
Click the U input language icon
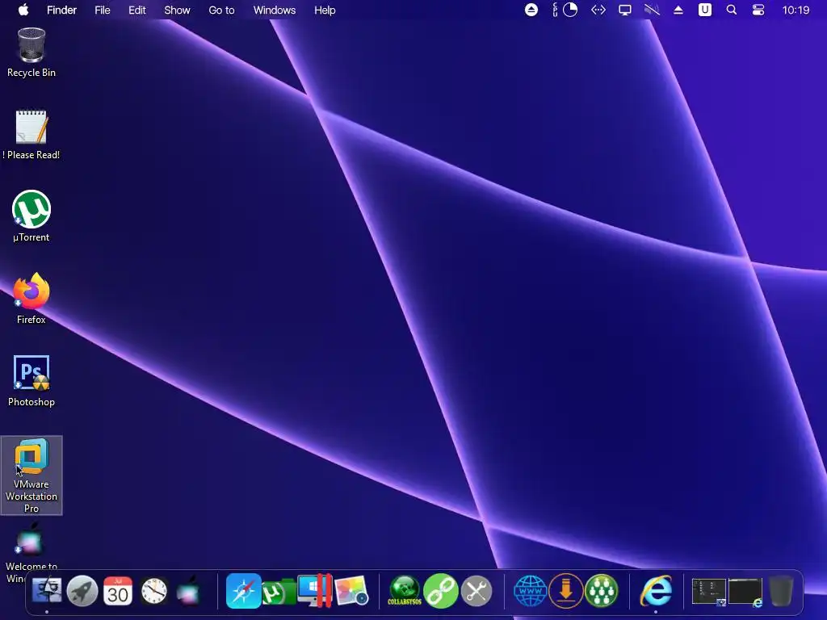point(704,10)
